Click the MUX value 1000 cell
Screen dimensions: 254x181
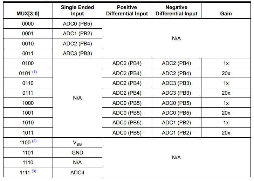coord(28,103)
